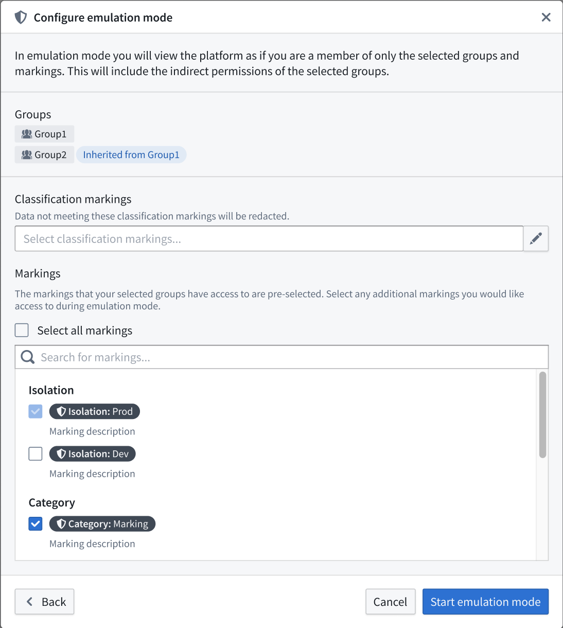The height and width of the screenshot is (628, 563).
Task: Click the shield icon in dialog title
Action: coord(21,18)
